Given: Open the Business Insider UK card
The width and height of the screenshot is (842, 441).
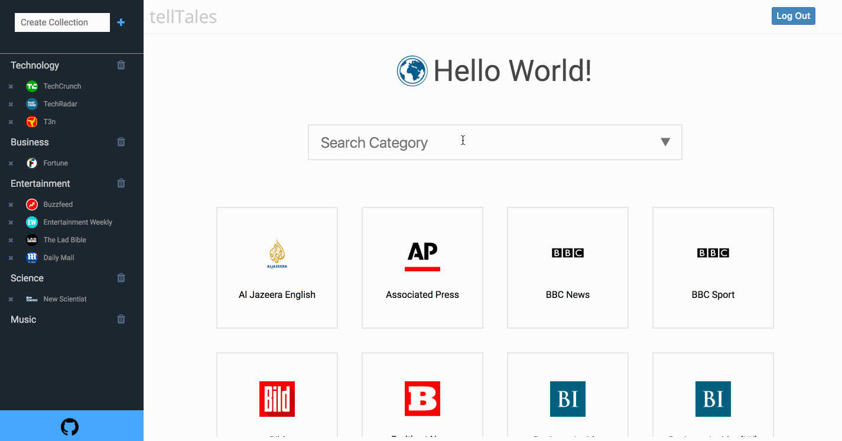Looking at the screenshot, I should point(713,396).
